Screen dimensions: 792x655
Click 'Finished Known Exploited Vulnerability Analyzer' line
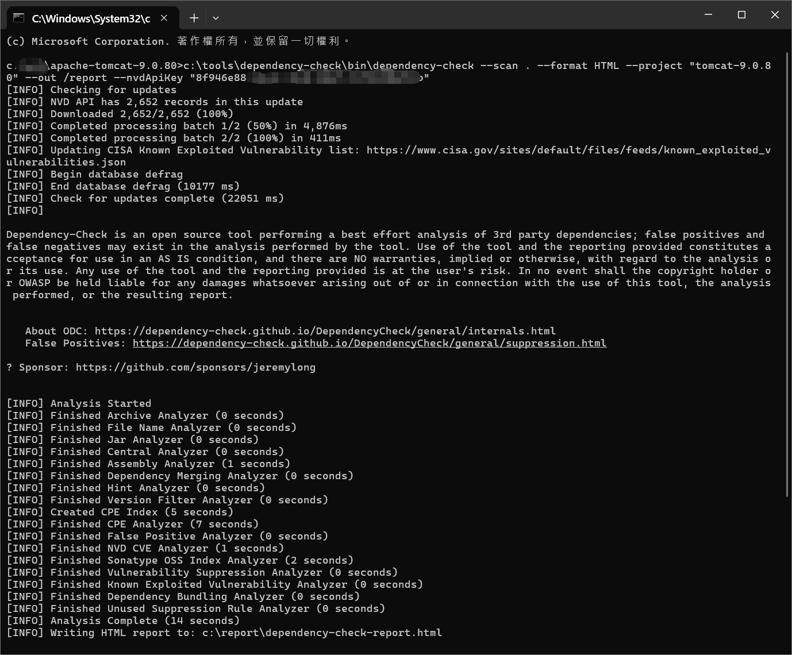tap(215, 584)
